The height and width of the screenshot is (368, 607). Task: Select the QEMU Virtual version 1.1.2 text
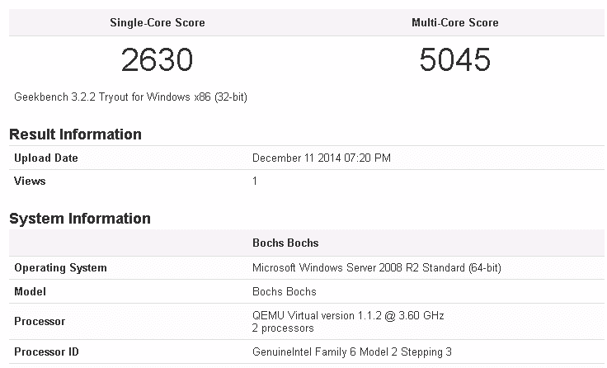tap(349, 316)
